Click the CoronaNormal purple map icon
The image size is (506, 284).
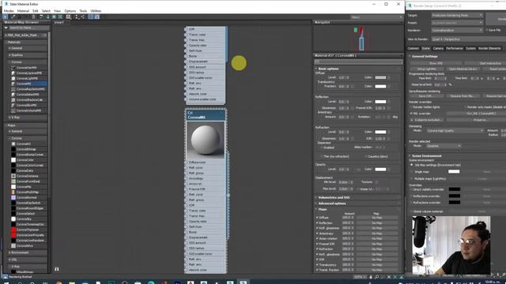point(13,197)
